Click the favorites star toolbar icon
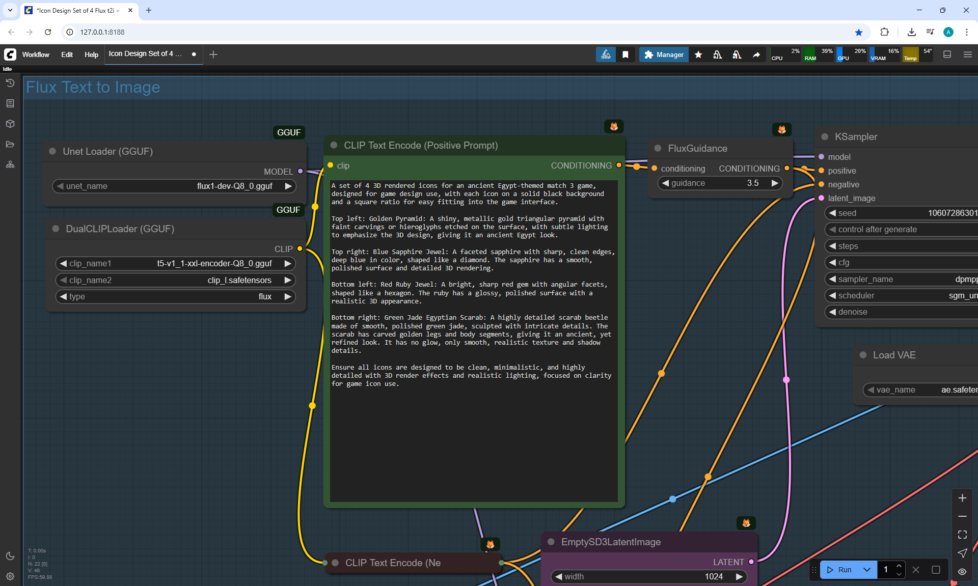The height and width of the screenshot is (586, 978). (x=698, y=54)
